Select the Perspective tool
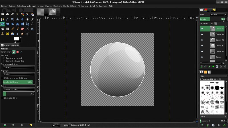Viewport: 228px width, 128px height. pyautogui.click(x=17, y=24)
